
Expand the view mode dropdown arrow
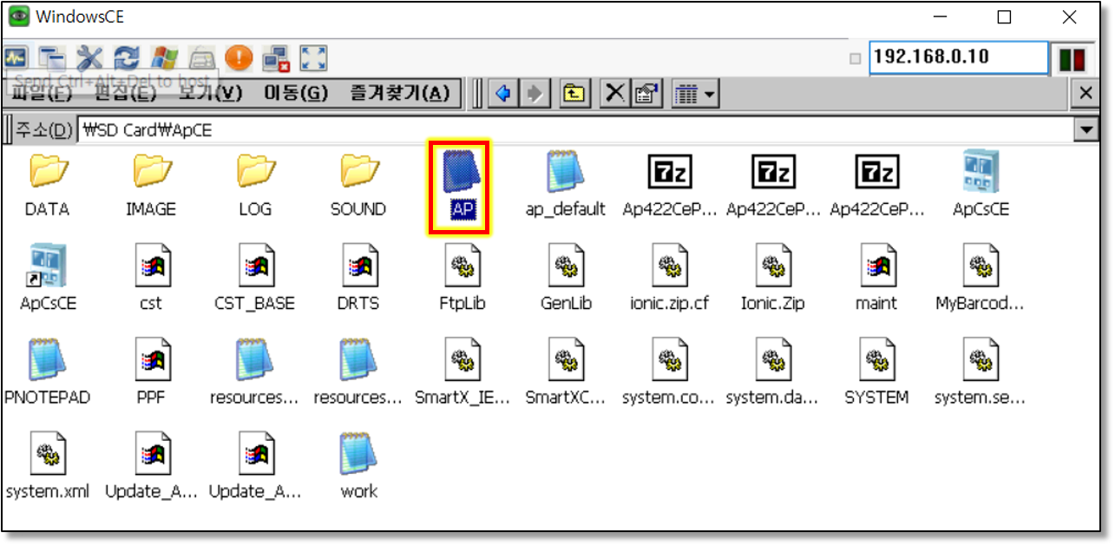click(710, 94)
